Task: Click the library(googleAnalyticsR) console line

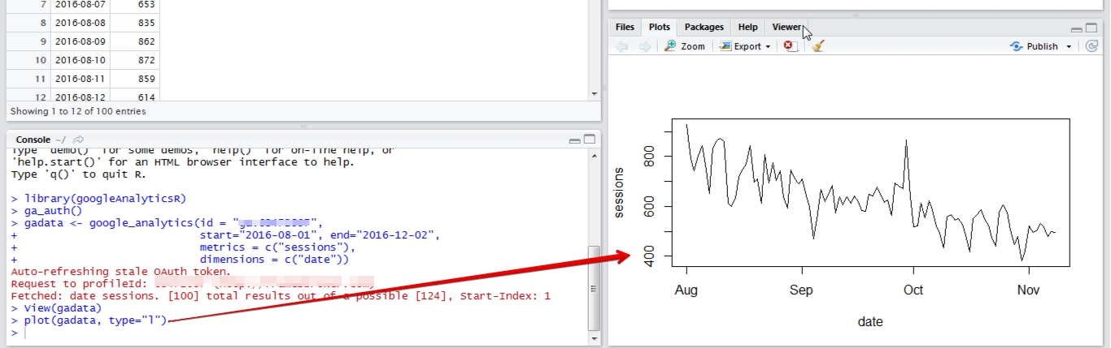Action: tap(98, 198)
